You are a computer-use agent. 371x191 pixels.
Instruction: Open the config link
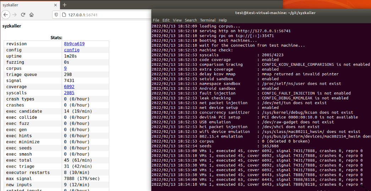tap(72, 50)
